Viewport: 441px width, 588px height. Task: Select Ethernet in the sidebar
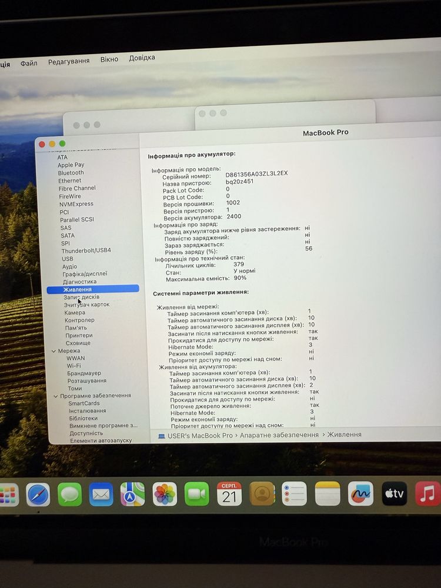coord(70,181)
